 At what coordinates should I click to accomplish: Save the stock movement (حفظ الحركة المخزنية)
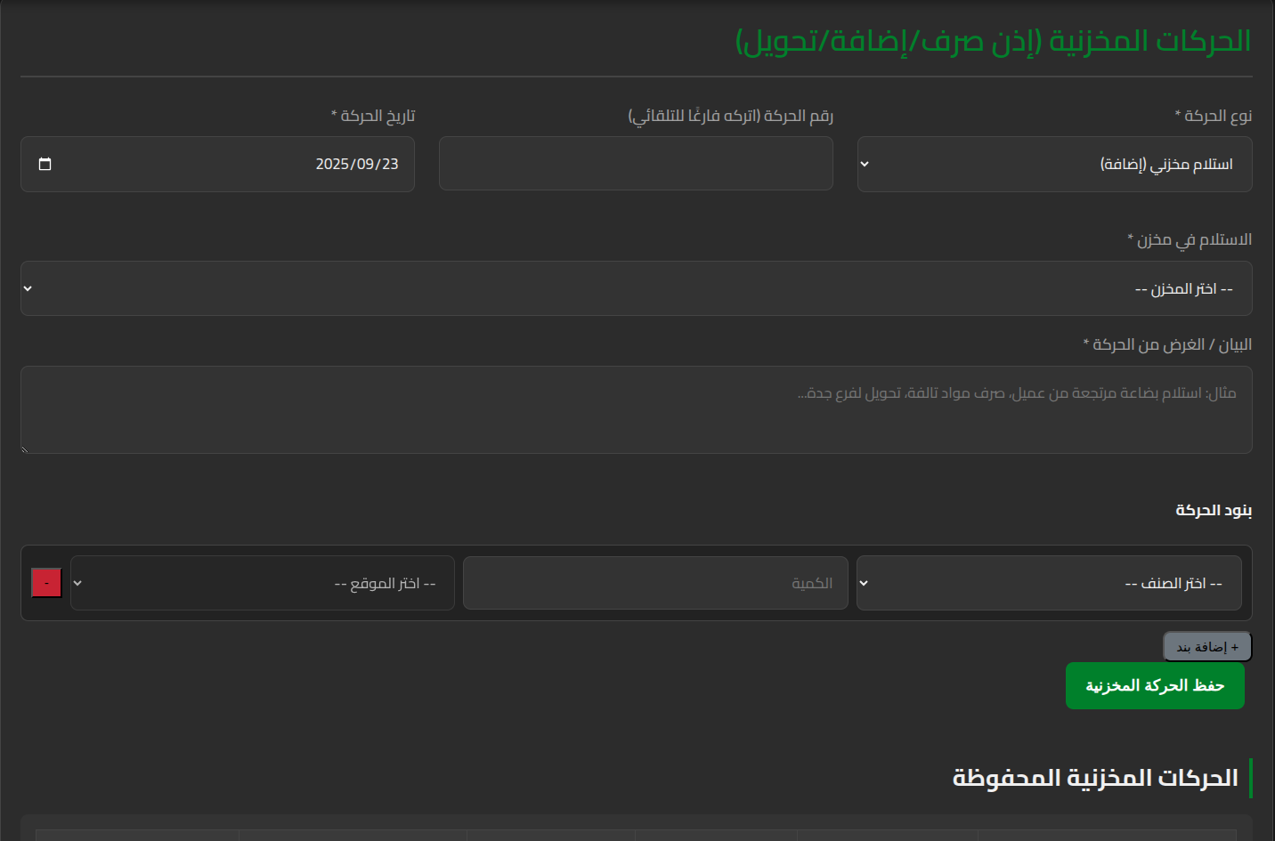1155,685
